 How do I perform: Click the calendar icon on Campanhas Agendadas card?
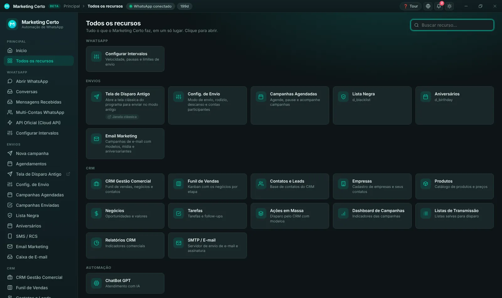[261, 97]
